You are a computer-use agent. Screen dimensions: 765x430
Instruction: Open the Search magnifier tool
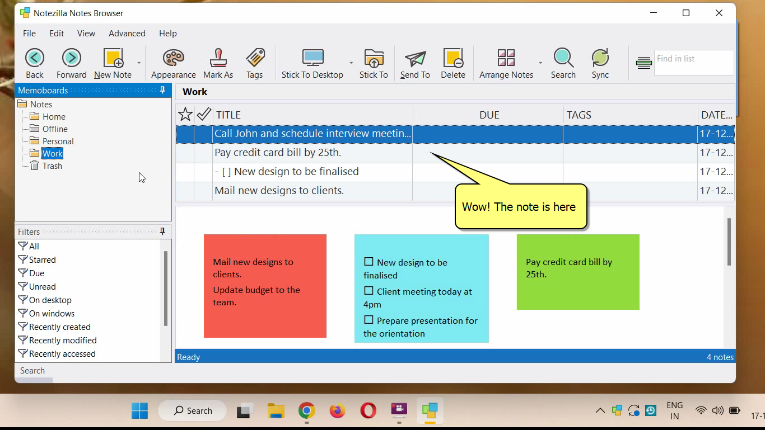pyautogui.click(x=563, y=63)
